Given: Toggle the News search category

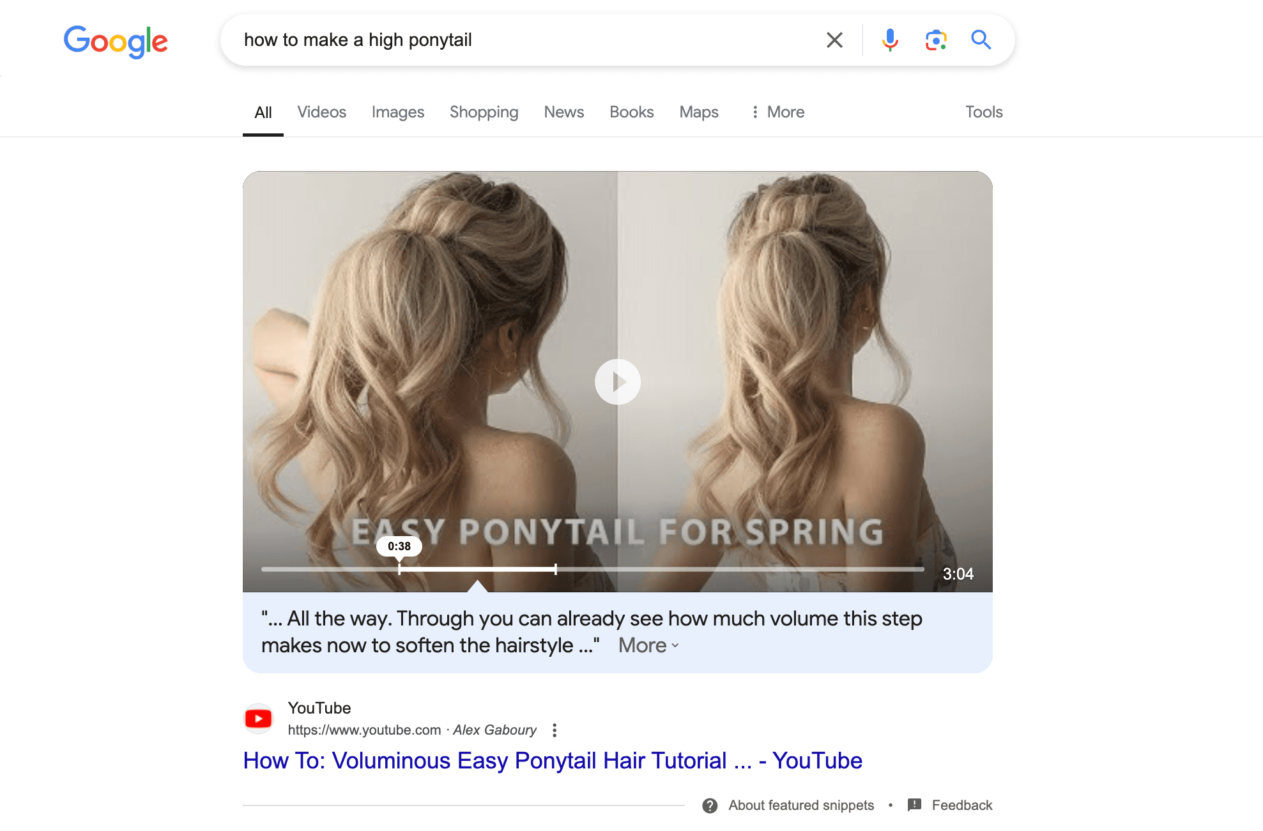Looking at the screenshot, I should click(x=562, y=111).
